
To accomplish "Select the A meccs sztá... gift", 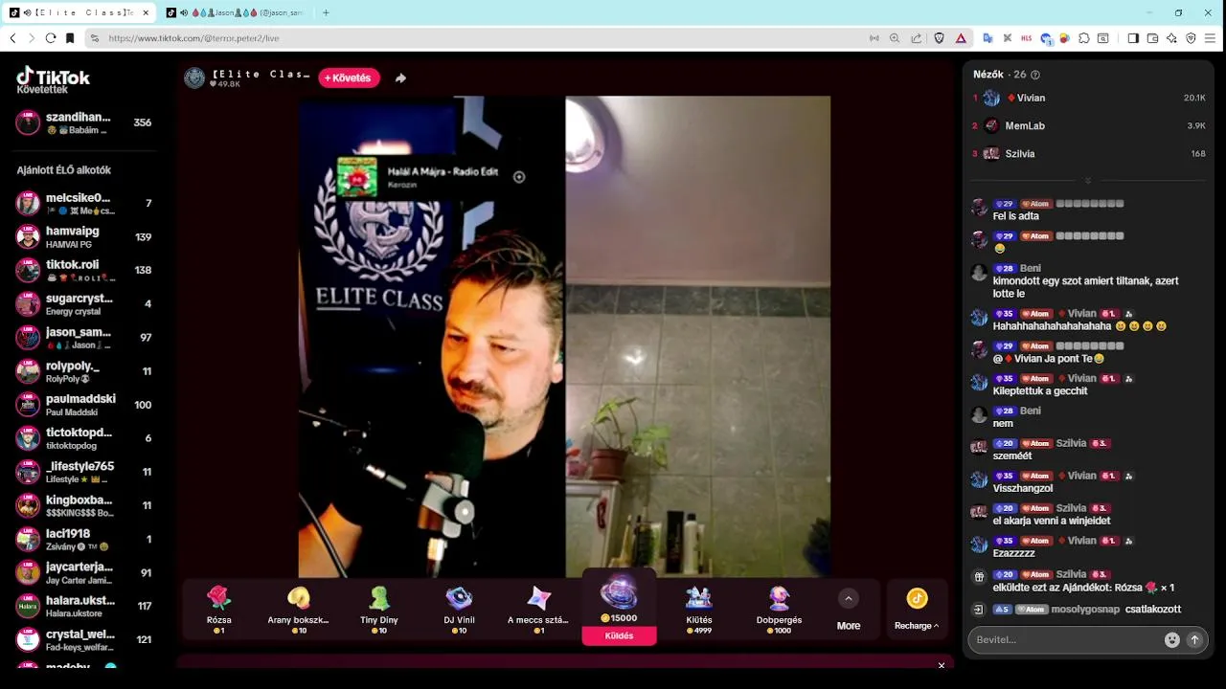I will coord(538,609).
